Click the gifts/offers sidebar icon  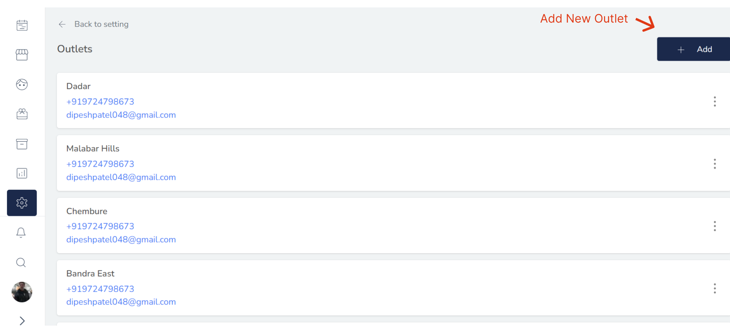(x=22, y=114)
